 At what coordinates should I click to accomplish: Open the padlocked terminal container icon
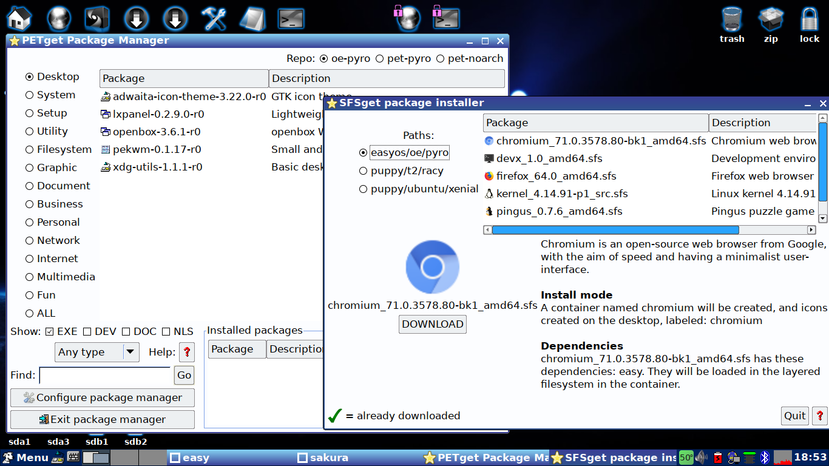(x=445, y=18)
